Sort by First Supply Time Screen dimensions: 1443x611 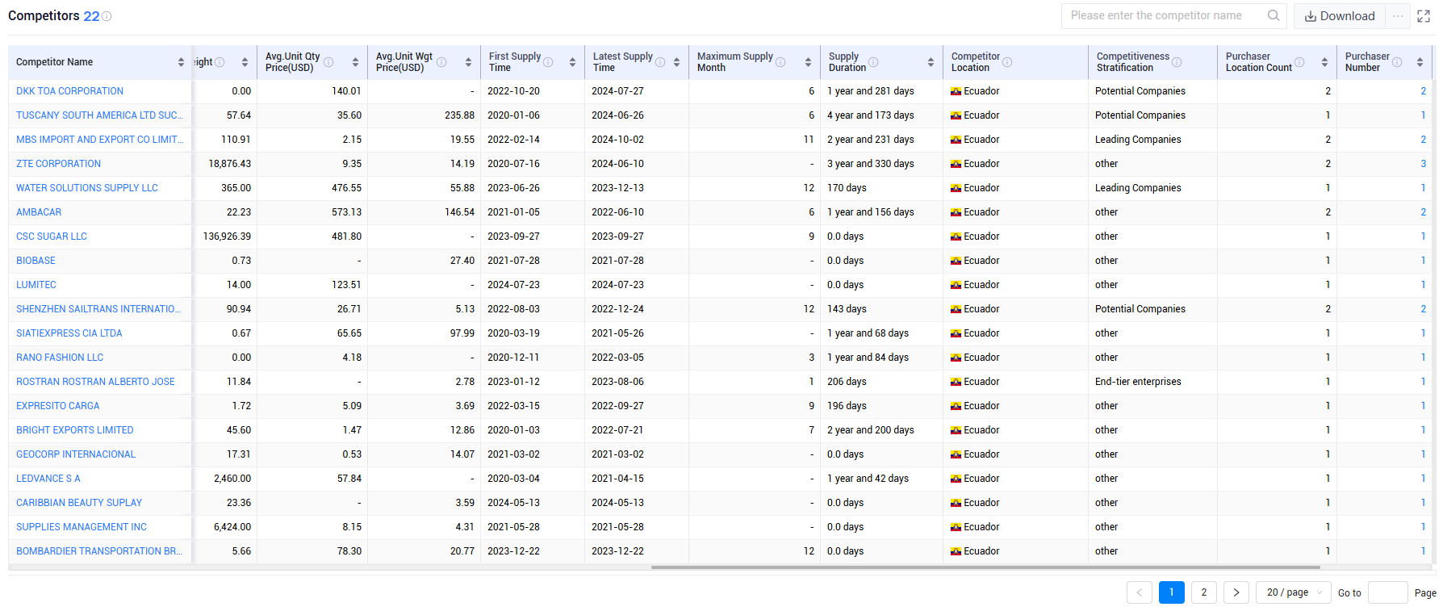pos(572,62)
